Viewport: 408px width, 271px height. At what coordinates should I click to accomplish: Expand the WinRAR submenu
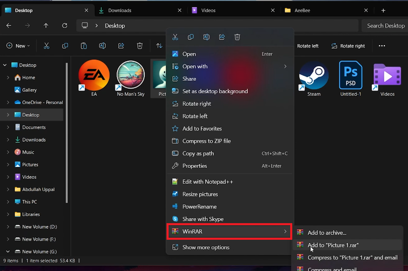(230, 231)
